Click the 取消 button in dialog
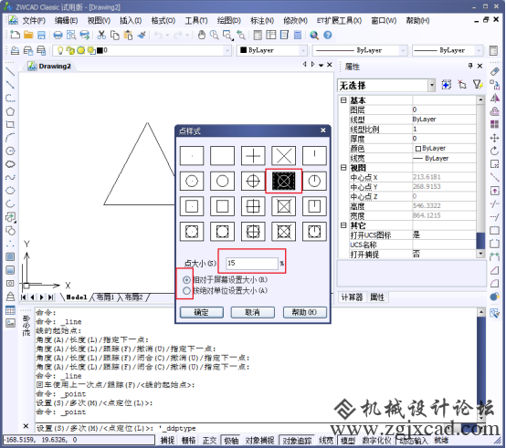The width and height of the screenshot is (506, 448). (253, 312)
